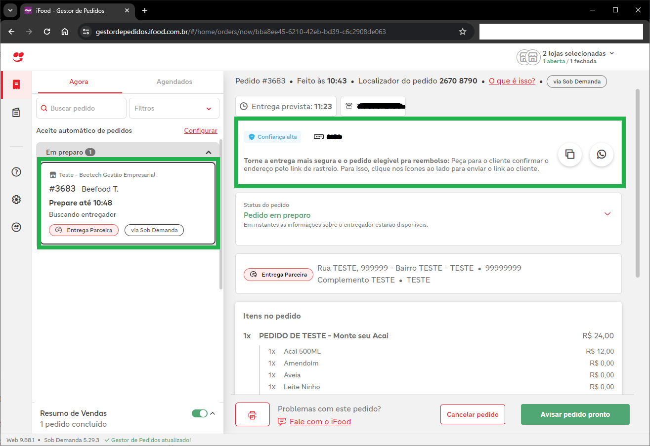Reload the page in browser toolbar
The image size is (650, 446).
tap(47, 32)
